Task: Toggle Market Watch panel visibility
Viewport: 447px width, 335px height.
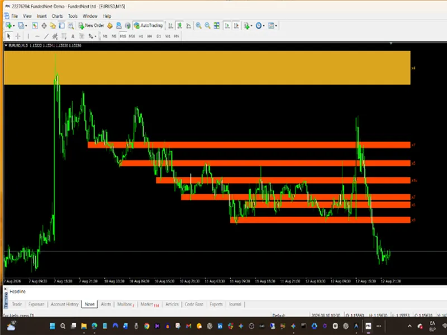Action: pyautogui.click(x=35, y=26)
